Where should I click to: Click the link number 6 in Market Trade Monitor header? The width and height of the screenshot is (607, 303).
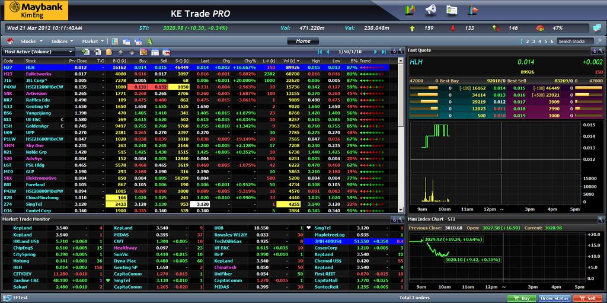(x=394, y=220)
